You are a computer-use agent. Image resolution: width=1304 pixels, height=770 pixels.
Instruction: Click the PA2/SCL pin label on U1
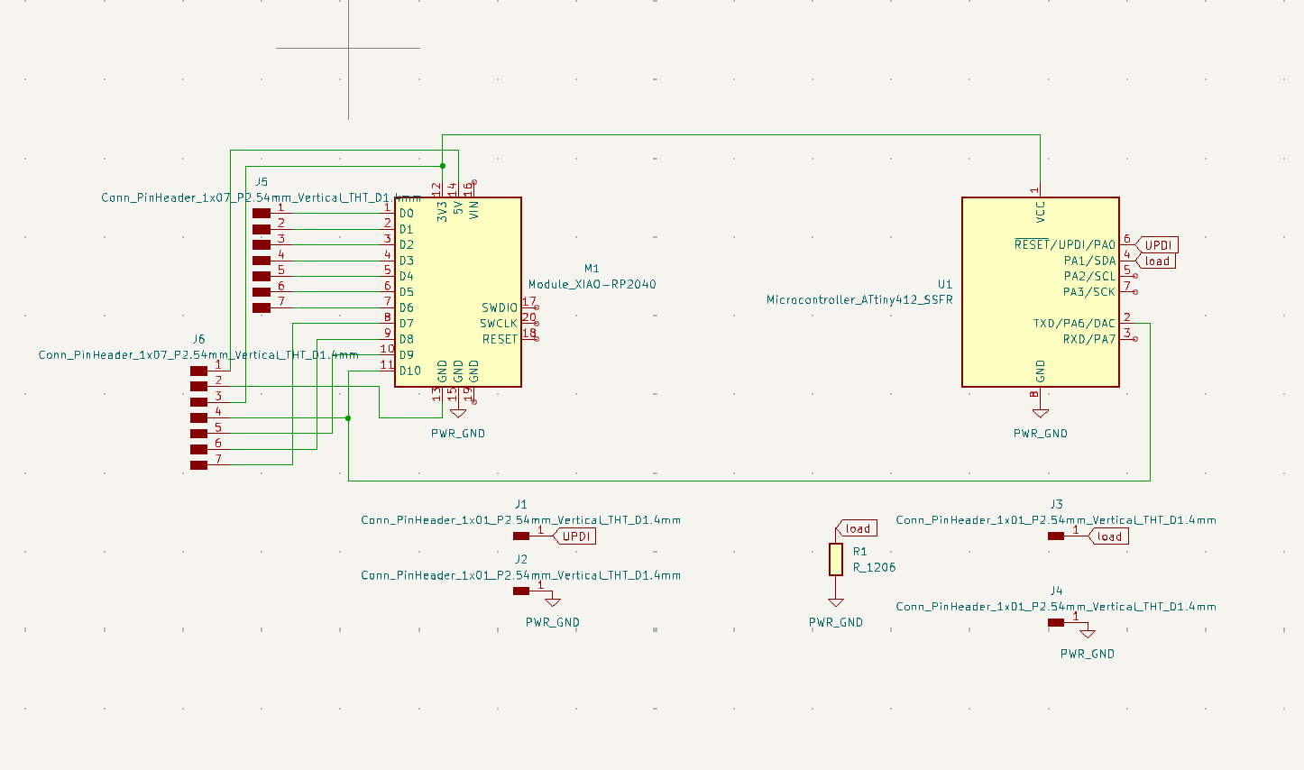coord(1089,277)
